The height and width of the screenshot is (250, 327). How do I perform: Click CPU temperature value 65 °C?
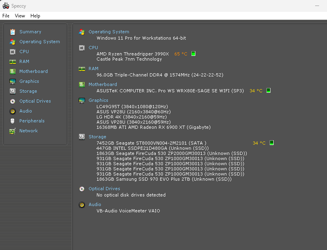point(181,54)
